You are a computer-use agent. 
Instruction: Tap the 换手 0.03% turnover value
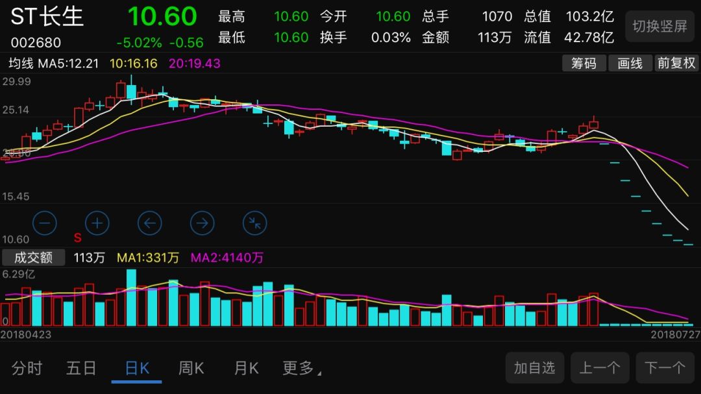tap(365, 37)
